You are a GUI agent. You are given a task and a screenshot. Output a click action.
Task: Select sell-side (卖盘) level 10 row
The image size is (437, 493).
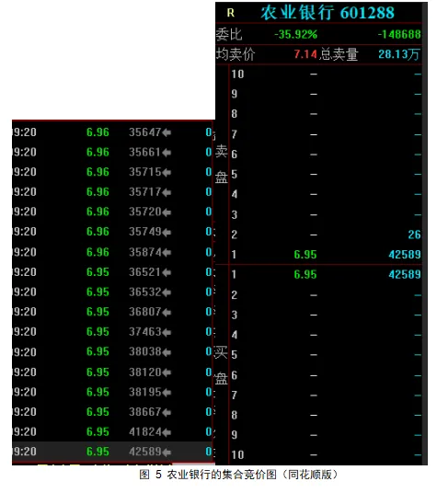point(326,75)
